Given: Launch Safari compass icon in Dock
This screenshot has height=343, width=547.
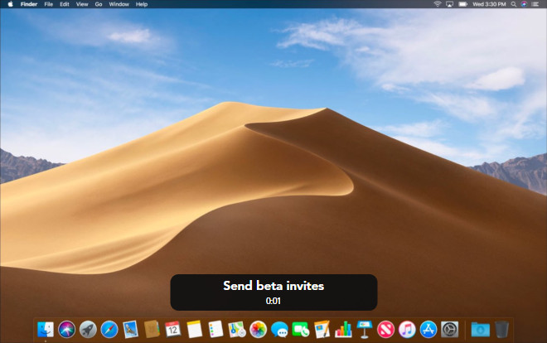Looking at the screenshot, I should click(x=109, y=330).
